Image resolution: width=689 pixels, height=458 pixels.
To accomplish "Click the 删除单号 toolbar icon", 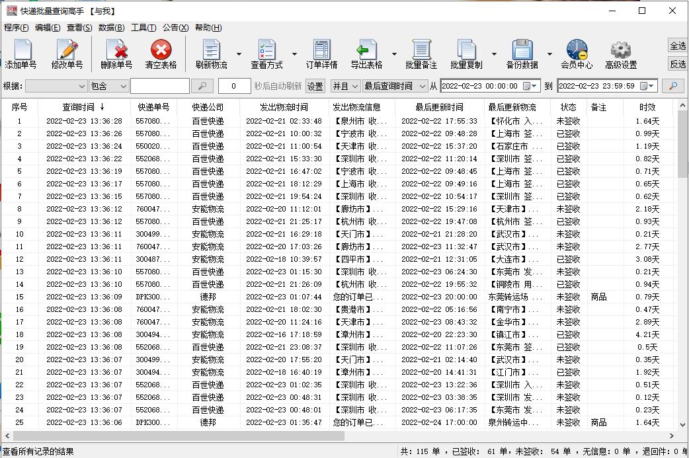I will [x=116, y=53].
